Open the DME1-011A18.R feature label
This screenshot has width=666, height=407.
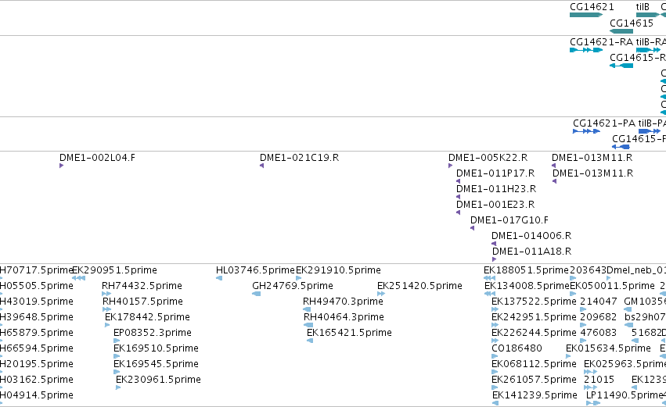click(x=531, y=252)
